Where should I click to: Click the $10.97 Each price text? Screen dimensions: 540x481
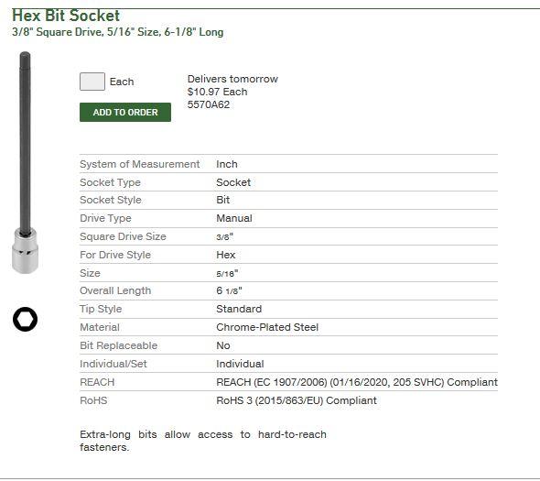coord(217,92)
